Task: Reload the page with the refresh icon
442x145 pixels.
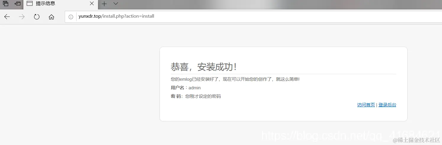Action: click(37, 17)
